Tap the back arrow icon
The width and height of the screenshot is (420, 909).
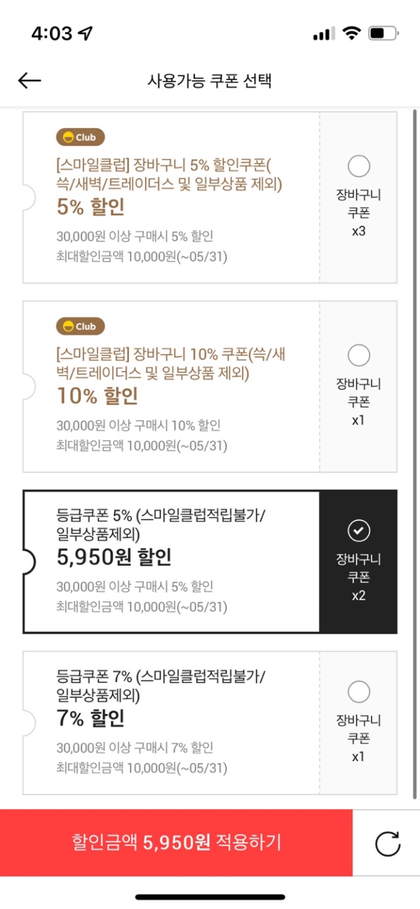(30, 80)
